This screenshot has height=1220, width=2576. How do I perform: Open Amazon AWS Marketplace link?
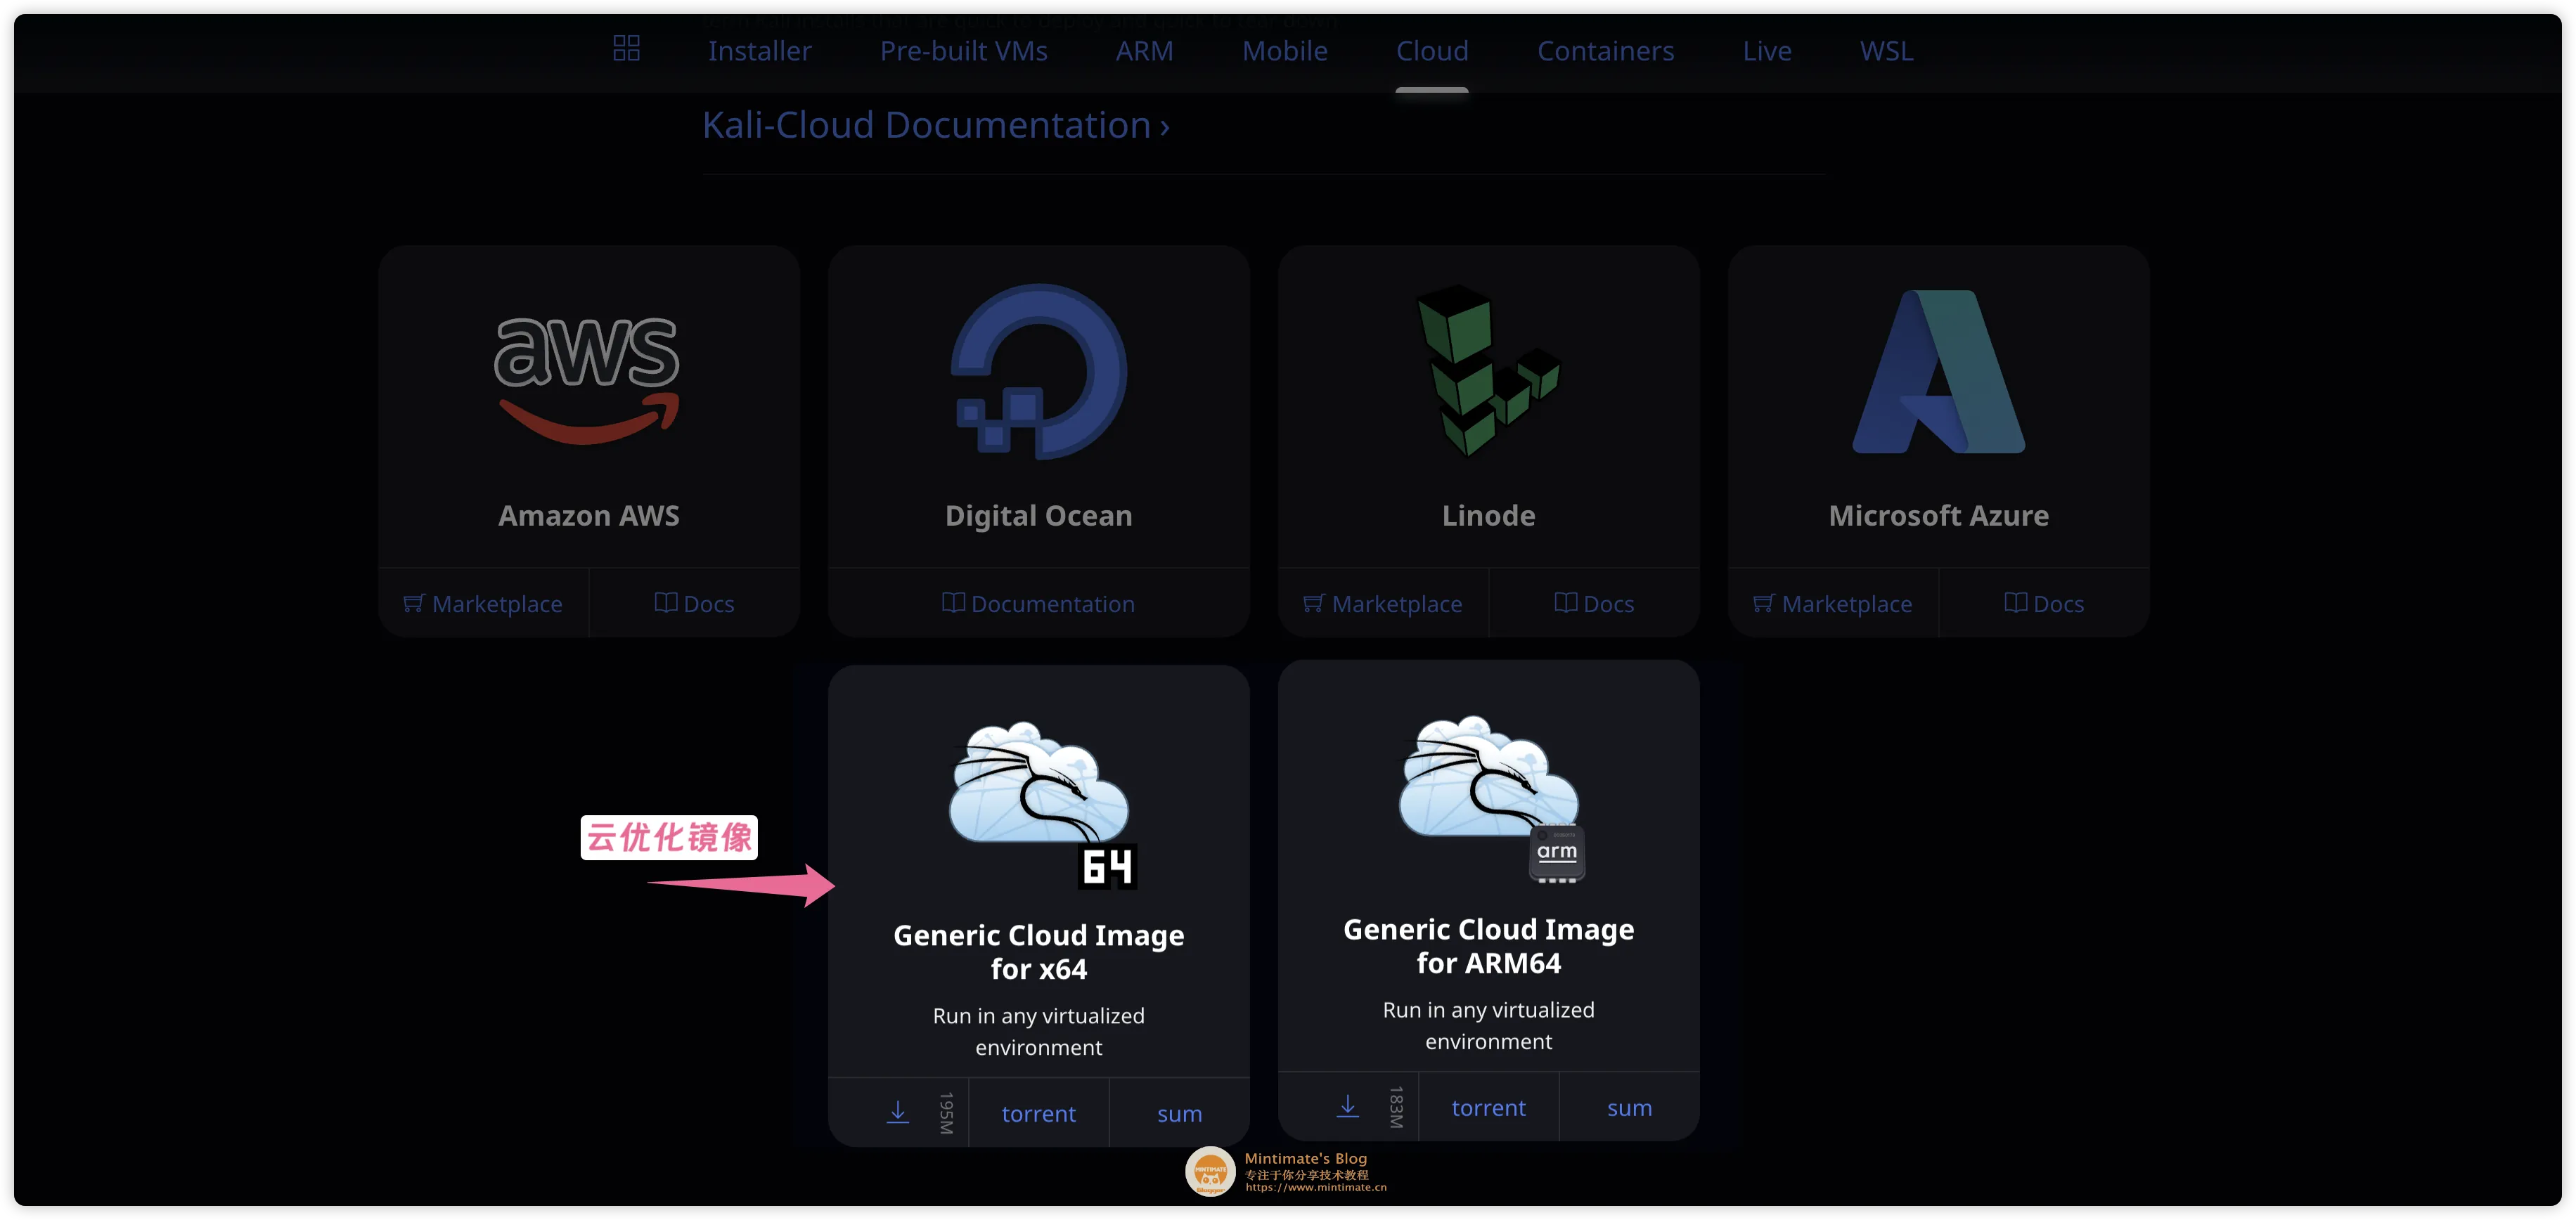483,604
